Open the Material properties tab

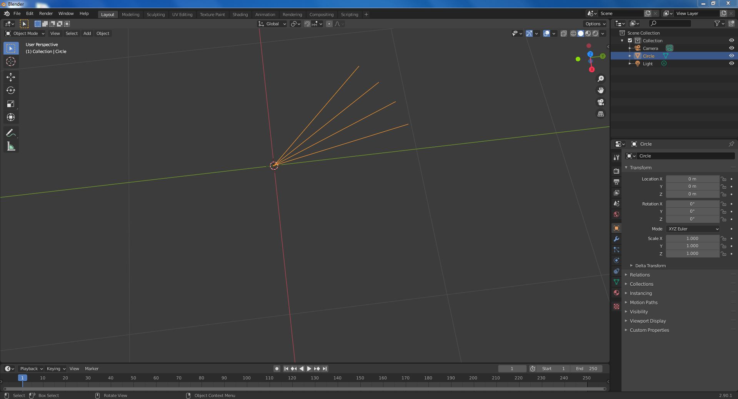coord(616,293)
